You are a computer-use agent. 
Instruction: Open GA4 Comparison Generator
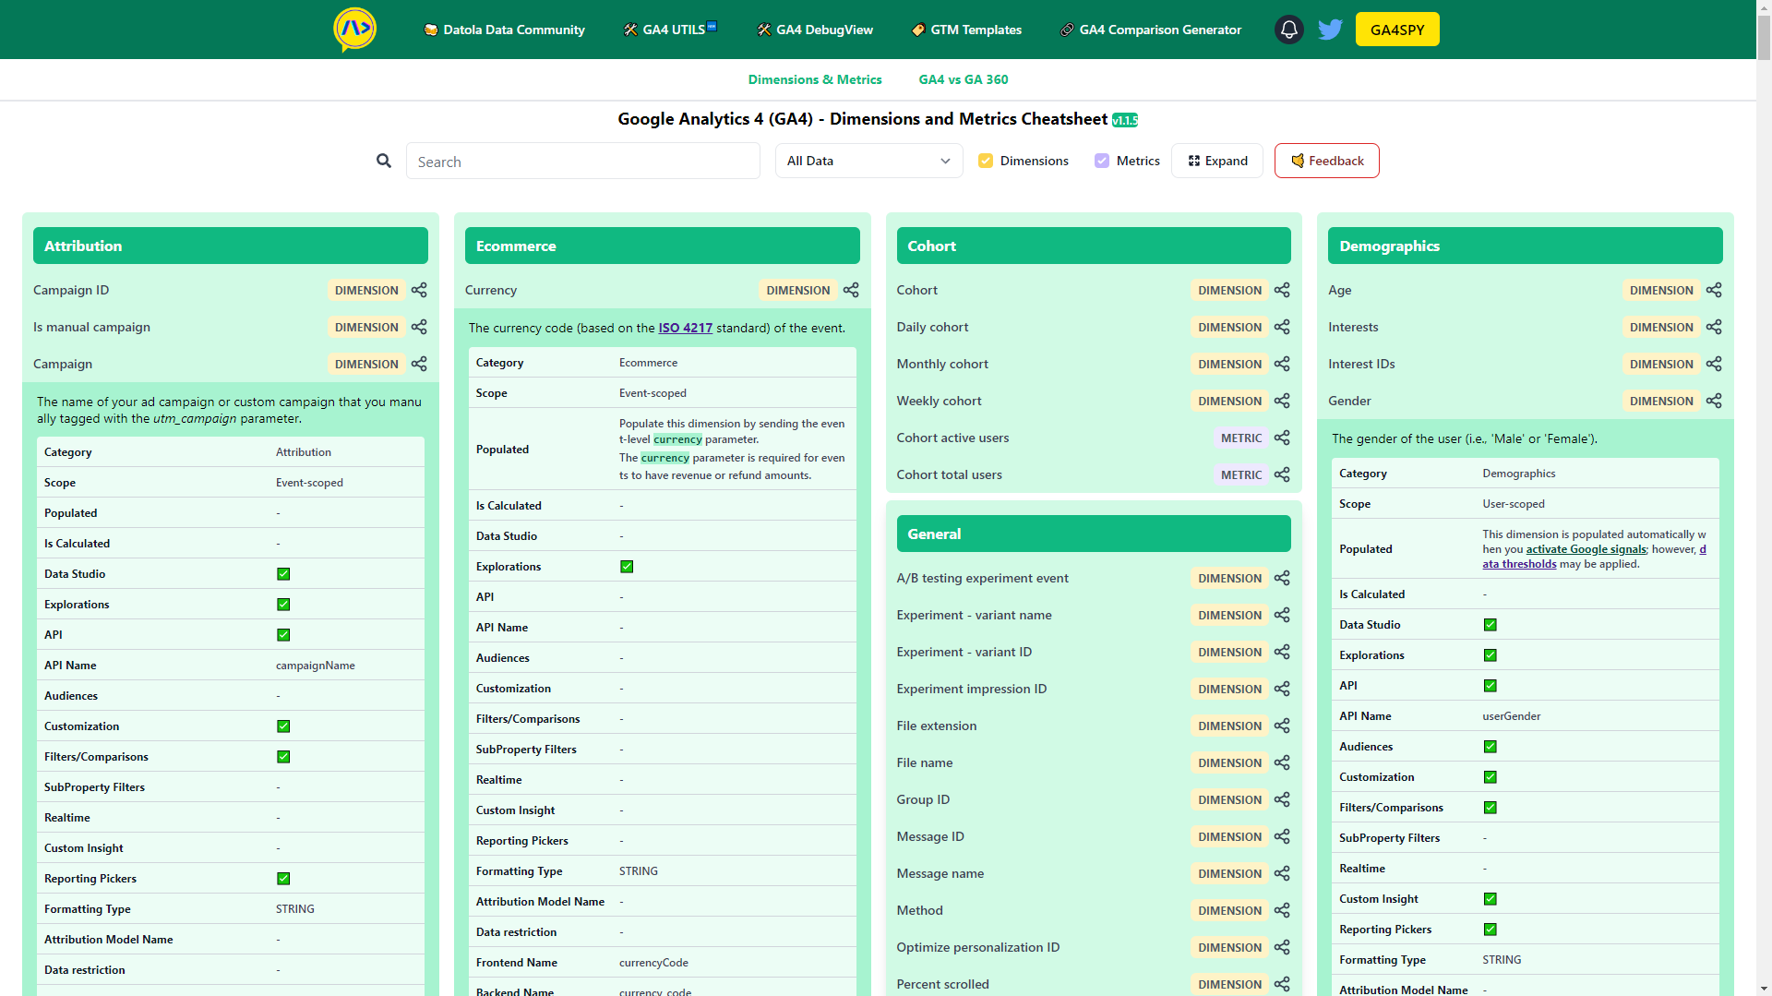1150,30
